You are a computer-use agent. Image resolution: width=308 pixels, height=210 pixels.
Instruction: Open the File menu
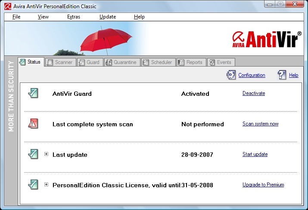(16, 17)
